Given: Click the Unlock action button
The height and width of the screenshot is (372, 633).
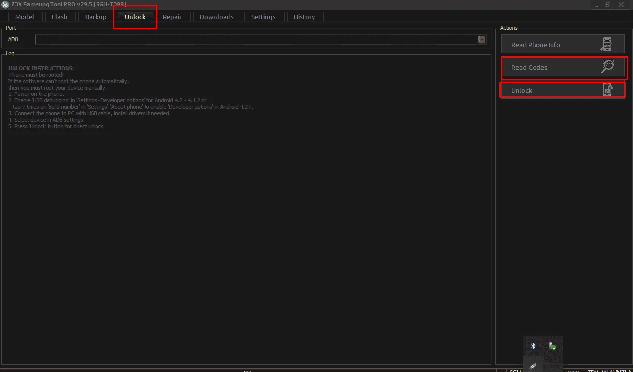Looking at the screenshot, I should (562, 90).
